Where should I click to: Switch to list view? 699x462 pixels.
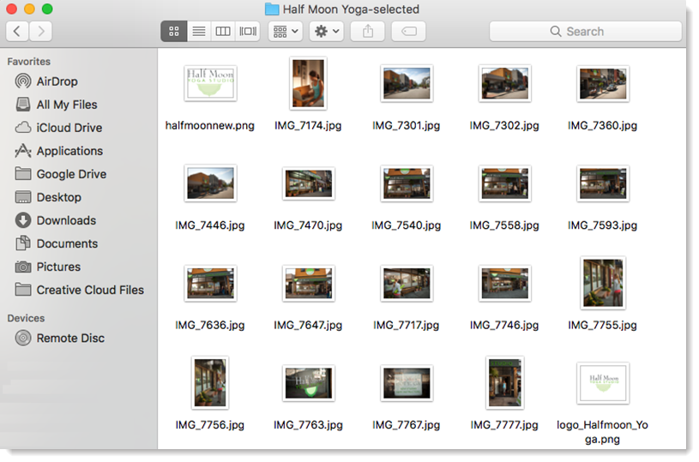click(199, 31)
